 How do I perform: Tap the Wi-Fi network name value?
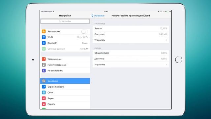click(x=82, y=37)
